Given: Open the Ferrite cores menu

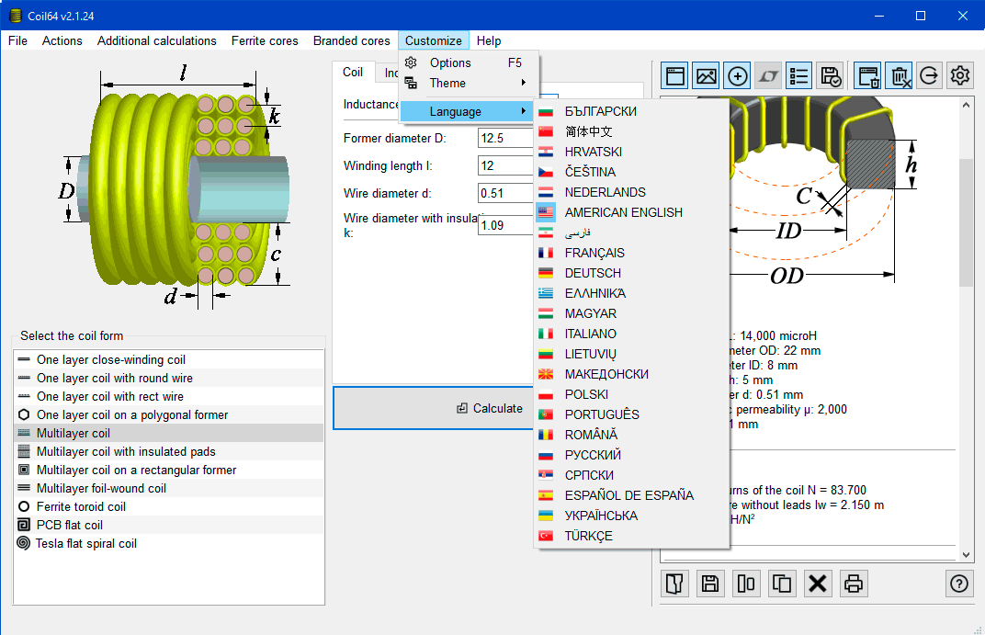Looking at the screenshot, I should pos(266,40).
